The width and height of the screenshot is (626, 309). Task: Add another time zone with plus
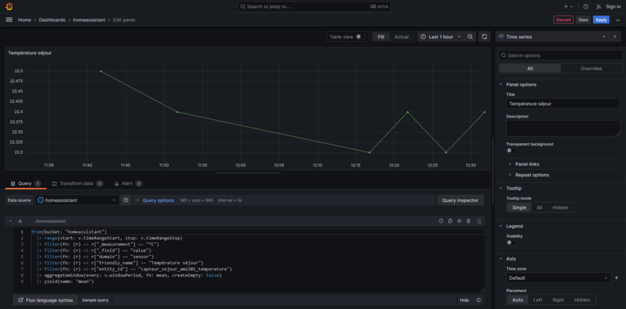tap(616, 278)
